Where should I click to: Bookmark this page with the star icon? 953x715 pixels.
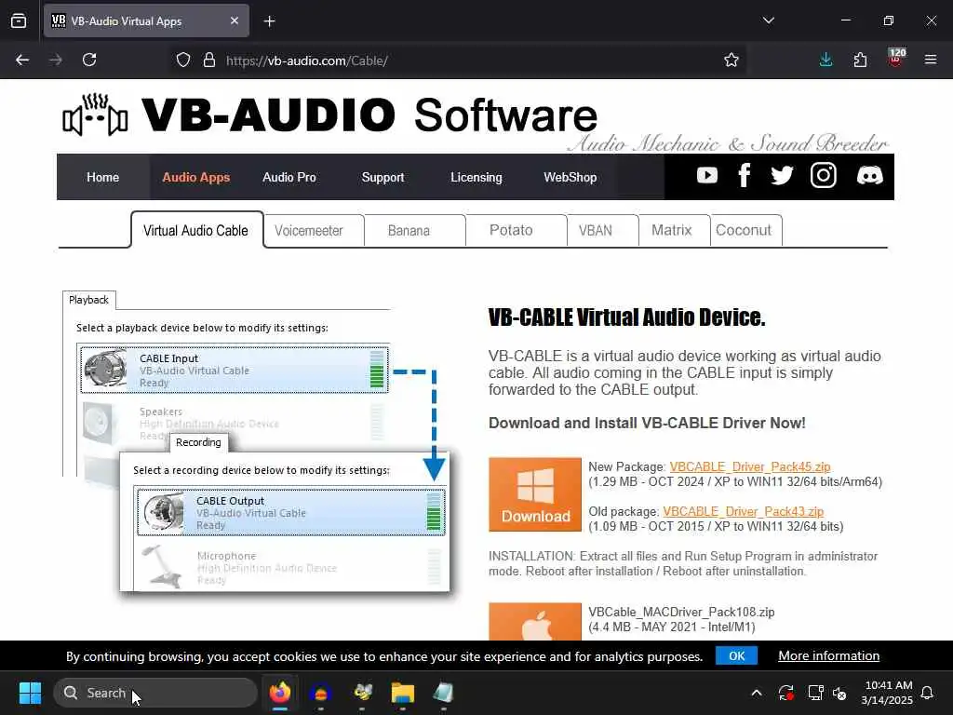pos(732,60)
